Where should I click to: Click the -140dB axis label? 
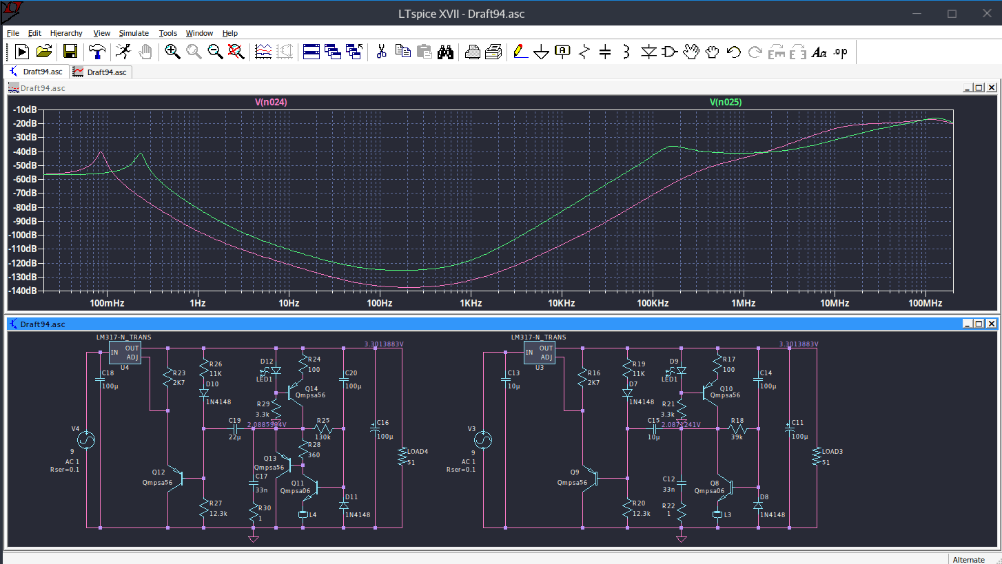(x=24, y=291)
